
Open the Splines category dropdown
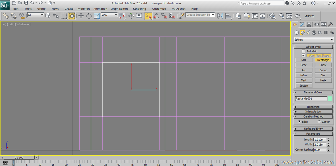point(313,40)
